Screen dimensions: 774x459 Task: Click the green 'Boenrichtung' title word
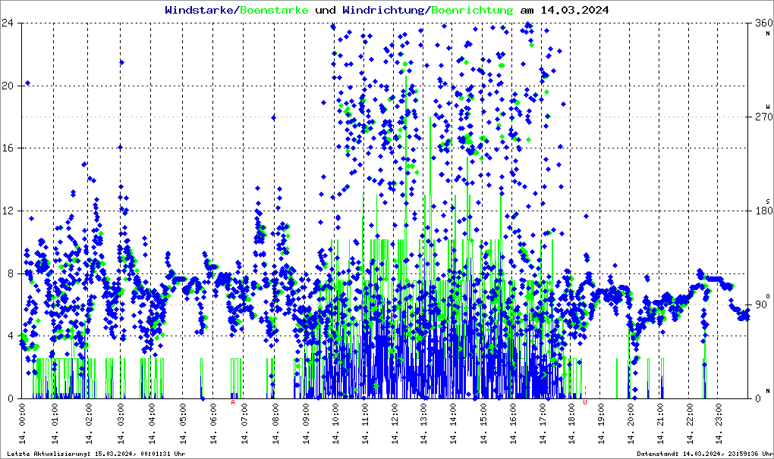[x=472, y=10]
